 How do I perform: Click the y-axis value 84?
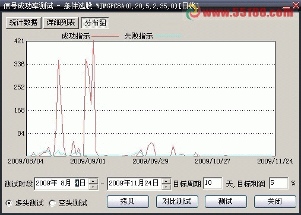coord(21,133)
